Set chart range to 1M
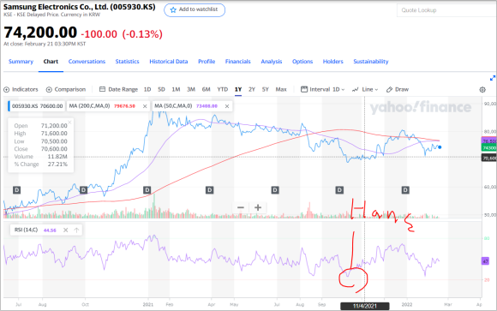The image size is (497, 311). click(x=176, y=89)
